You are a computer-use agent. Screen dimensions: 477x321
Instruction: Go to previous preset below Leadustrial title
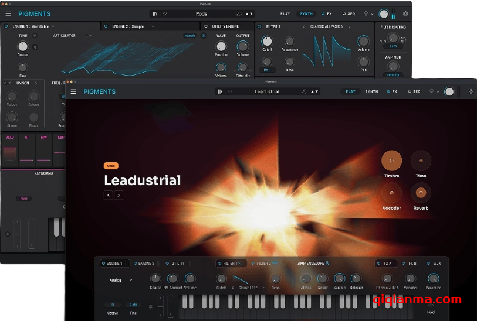coord(109,195)
